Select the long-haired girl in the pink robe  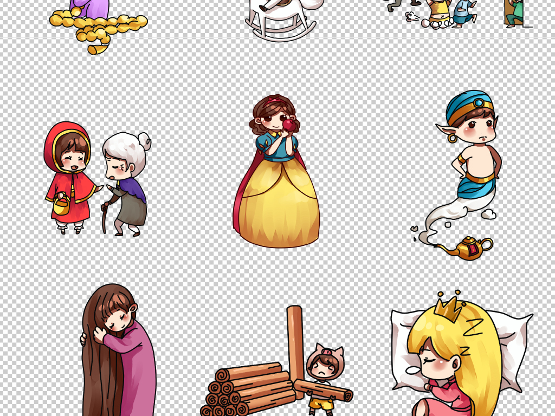119,350
